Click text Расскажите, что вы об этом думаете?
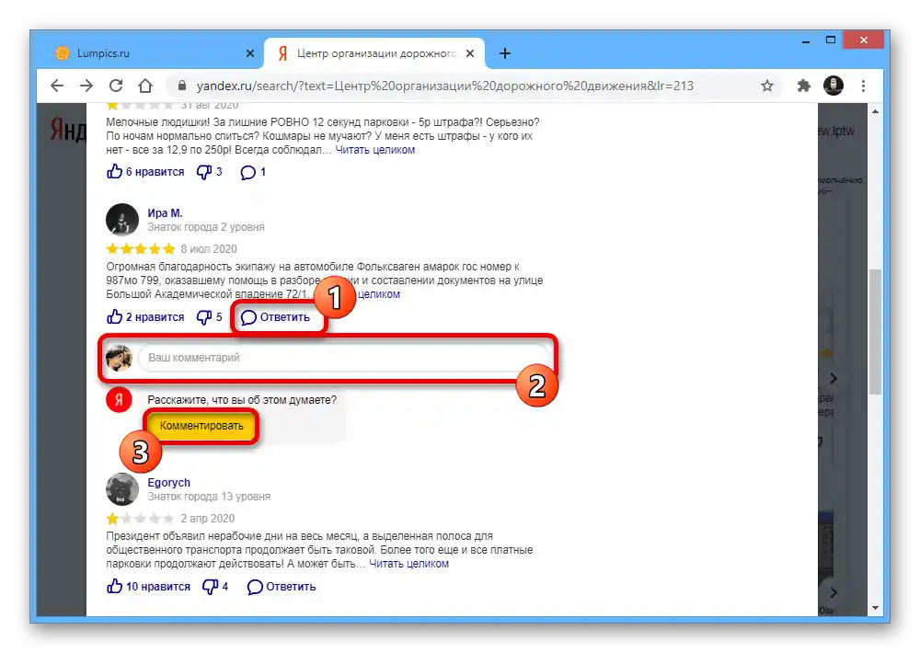This screenshot has width=920, height=653. (x=242, y=400)
